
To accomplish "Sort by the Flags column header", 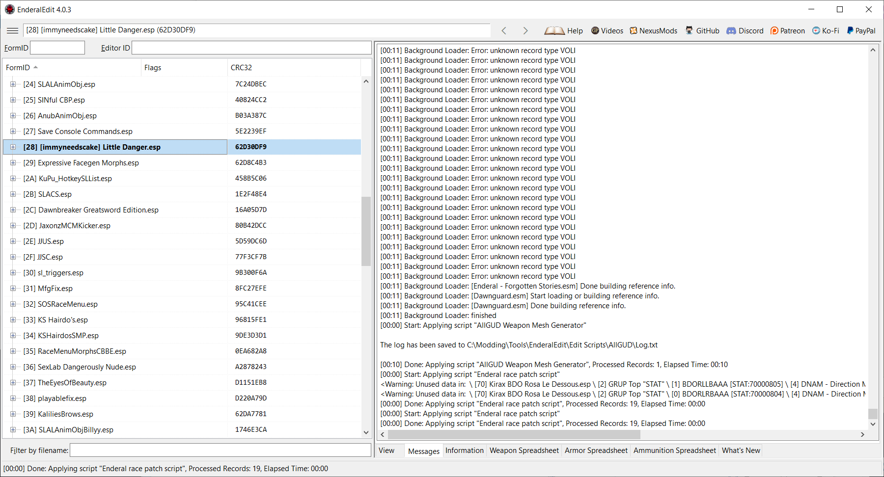I will pos(184,67).
